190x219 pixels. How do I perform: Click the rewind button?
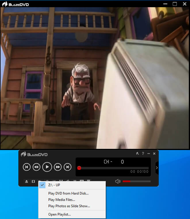37,167
